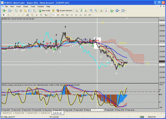The width and height of the screenshot is (166, 119).
Task: Open the Templates dropdown
Action: pos(123,10)
